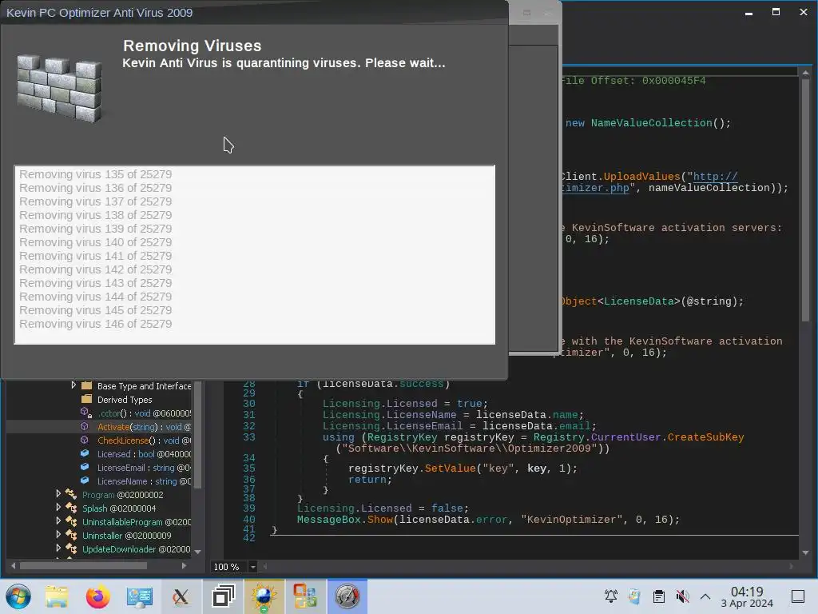This screenshot has height=614, width=818.
Task: Open the 100 % zoom level dropdown
Action: point(253,567)
